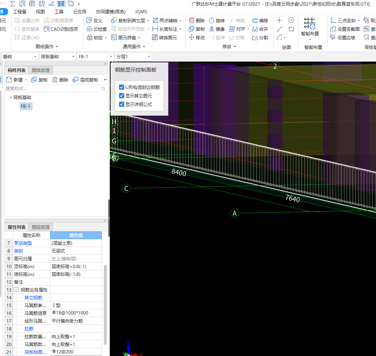Collapse the 筏板基础 tree node
Viewport: 376px width, 356px height.
(x=11, y=98)
